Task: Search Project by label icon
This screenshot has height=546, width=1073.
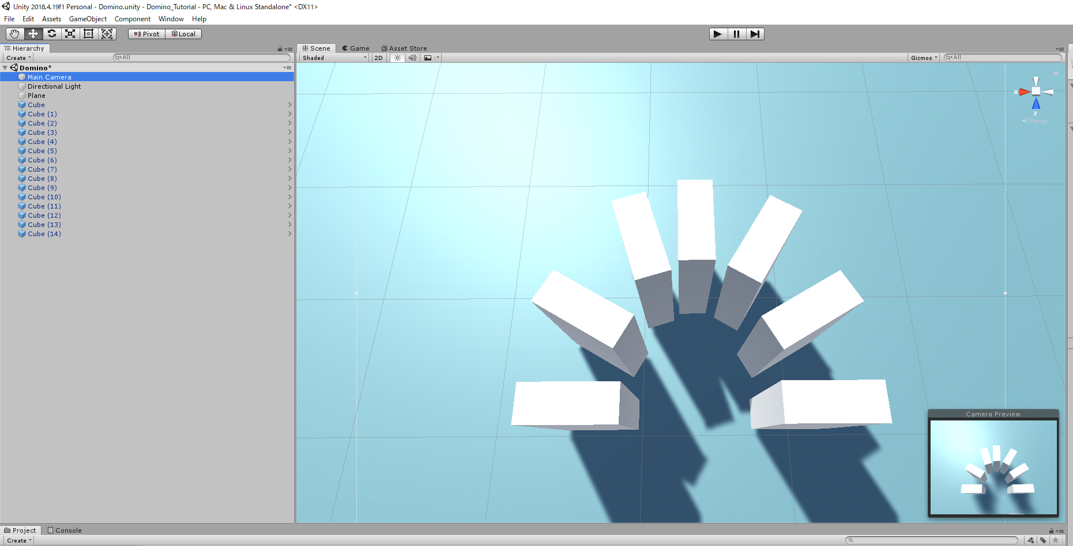Action: coord(1043,540)
